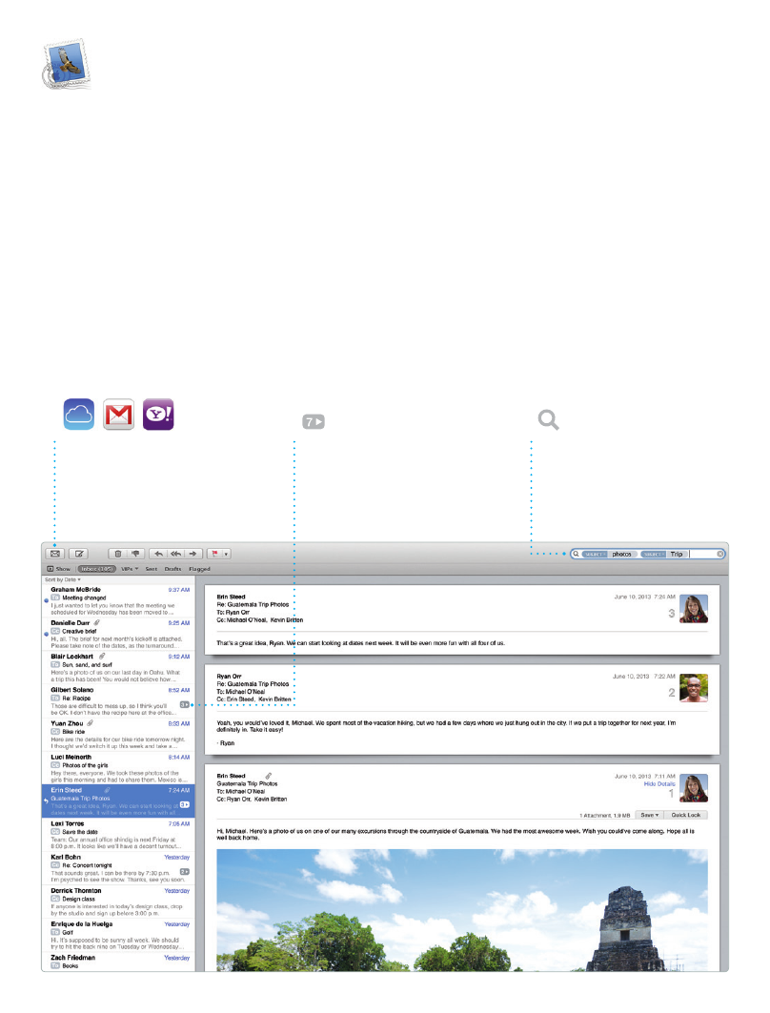The width and height of the screenshot is (770, 1013).
Task: Expand thread badge on Erin Steed conversation
Action: pos(185,804)
